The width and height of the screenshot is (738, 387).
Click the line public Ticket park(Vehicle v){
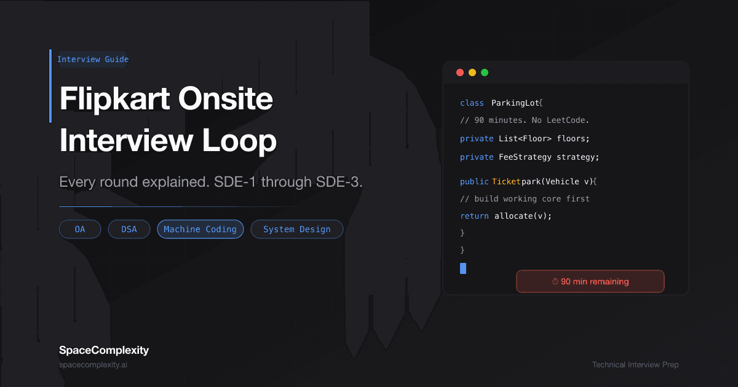coord(529,182)
